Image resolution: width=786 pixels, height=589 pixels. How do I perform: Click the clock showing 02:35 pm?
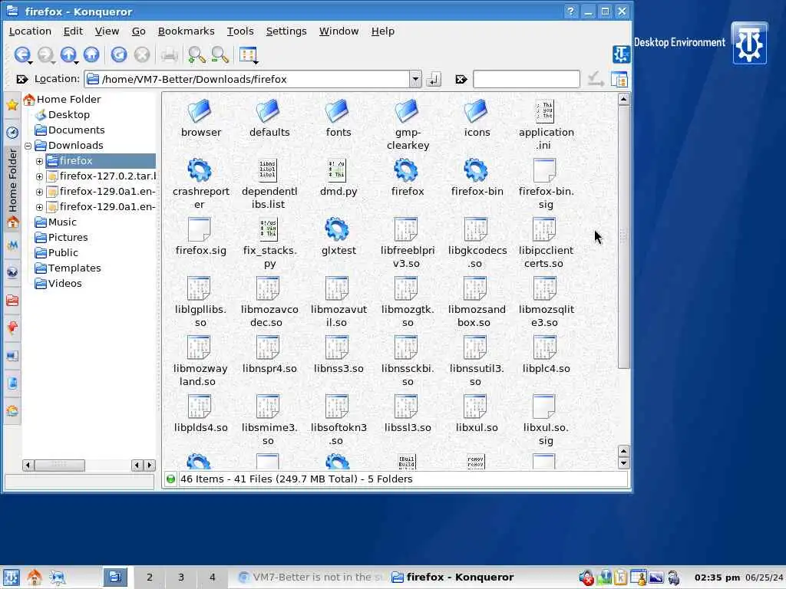tap(717, 577)
